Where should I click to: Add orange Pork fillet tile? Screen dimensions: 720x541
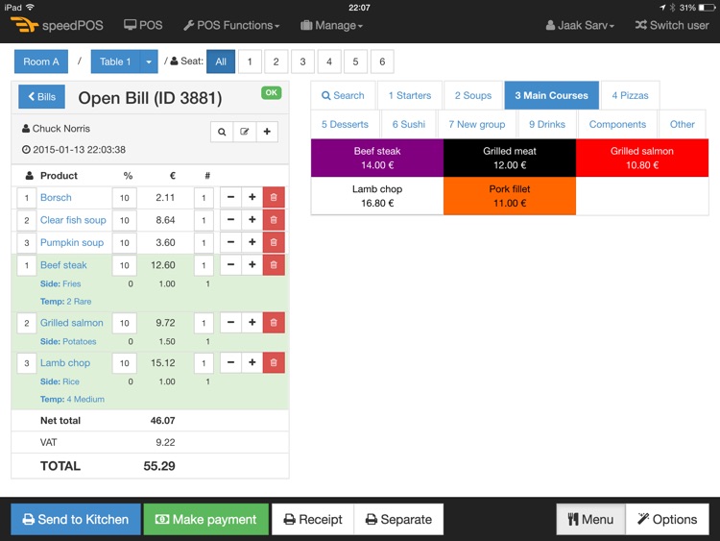coord(510,196)
